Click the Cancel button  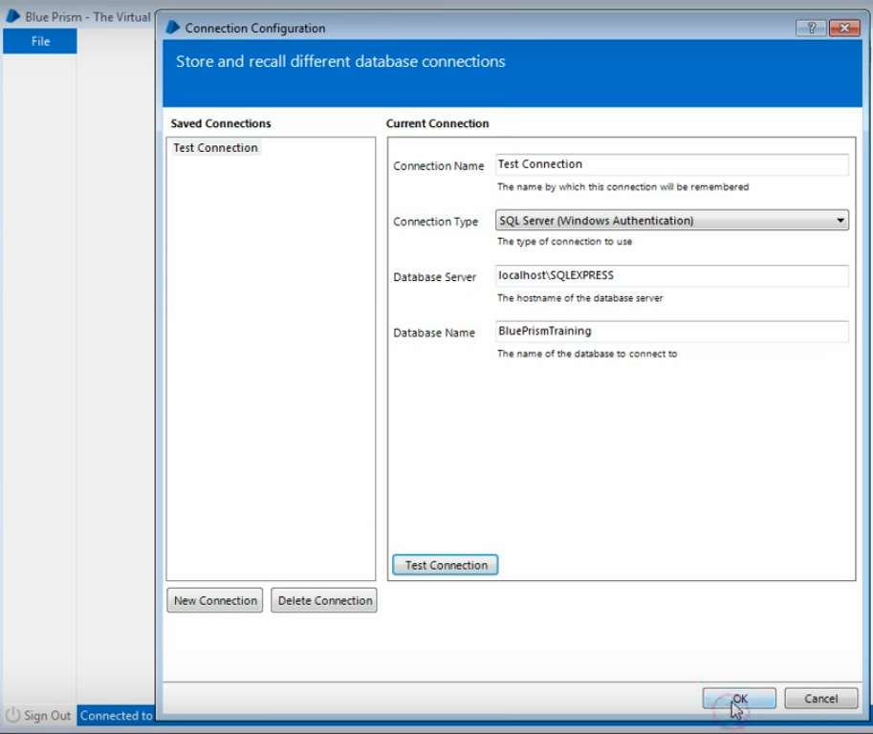821,699
